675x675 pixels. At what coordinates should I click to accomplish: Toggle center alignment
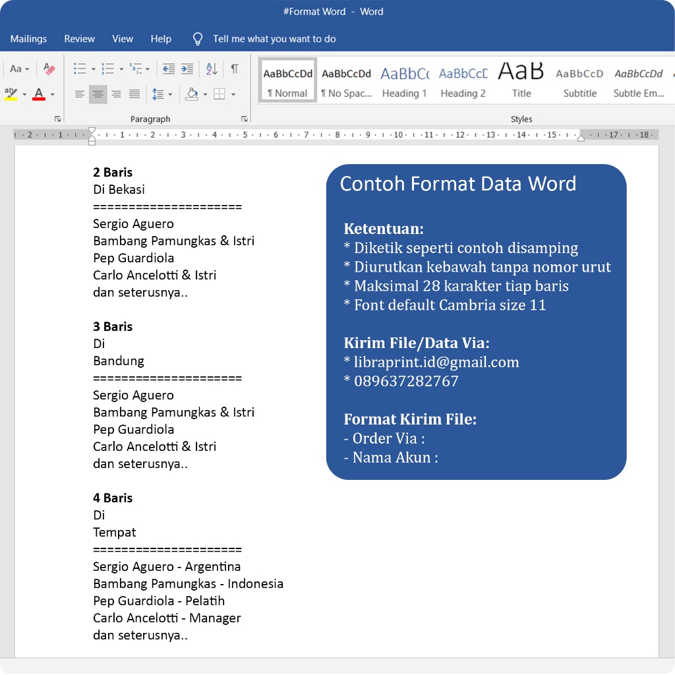coord(98,94)
